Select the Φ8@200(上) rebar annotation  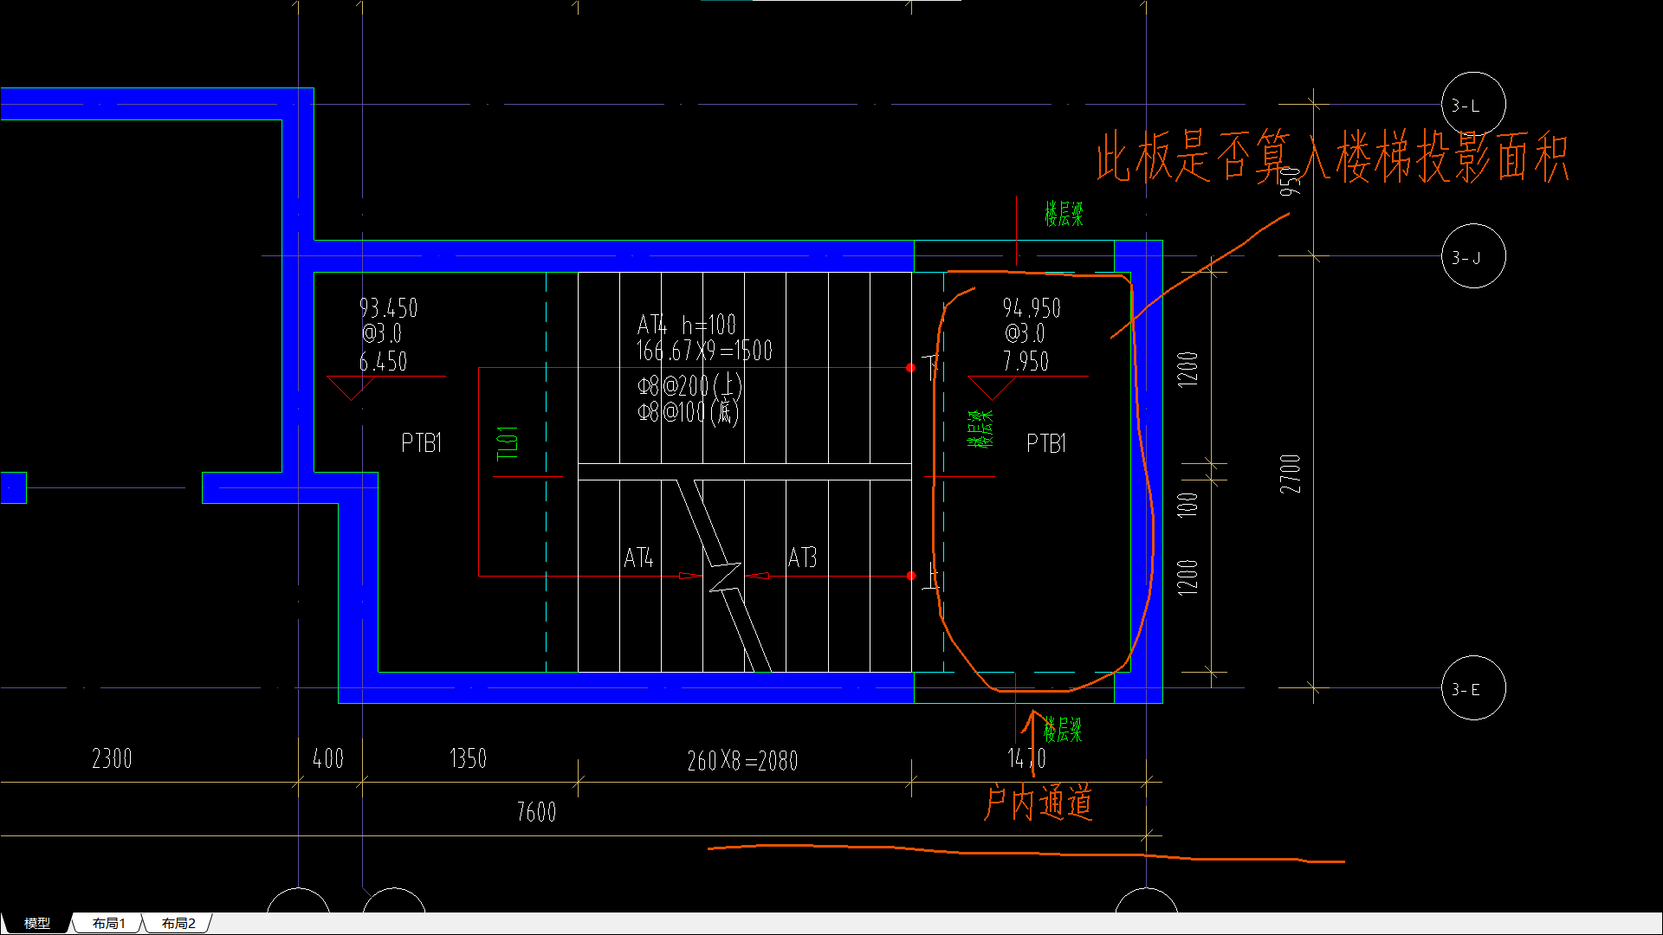689,385
